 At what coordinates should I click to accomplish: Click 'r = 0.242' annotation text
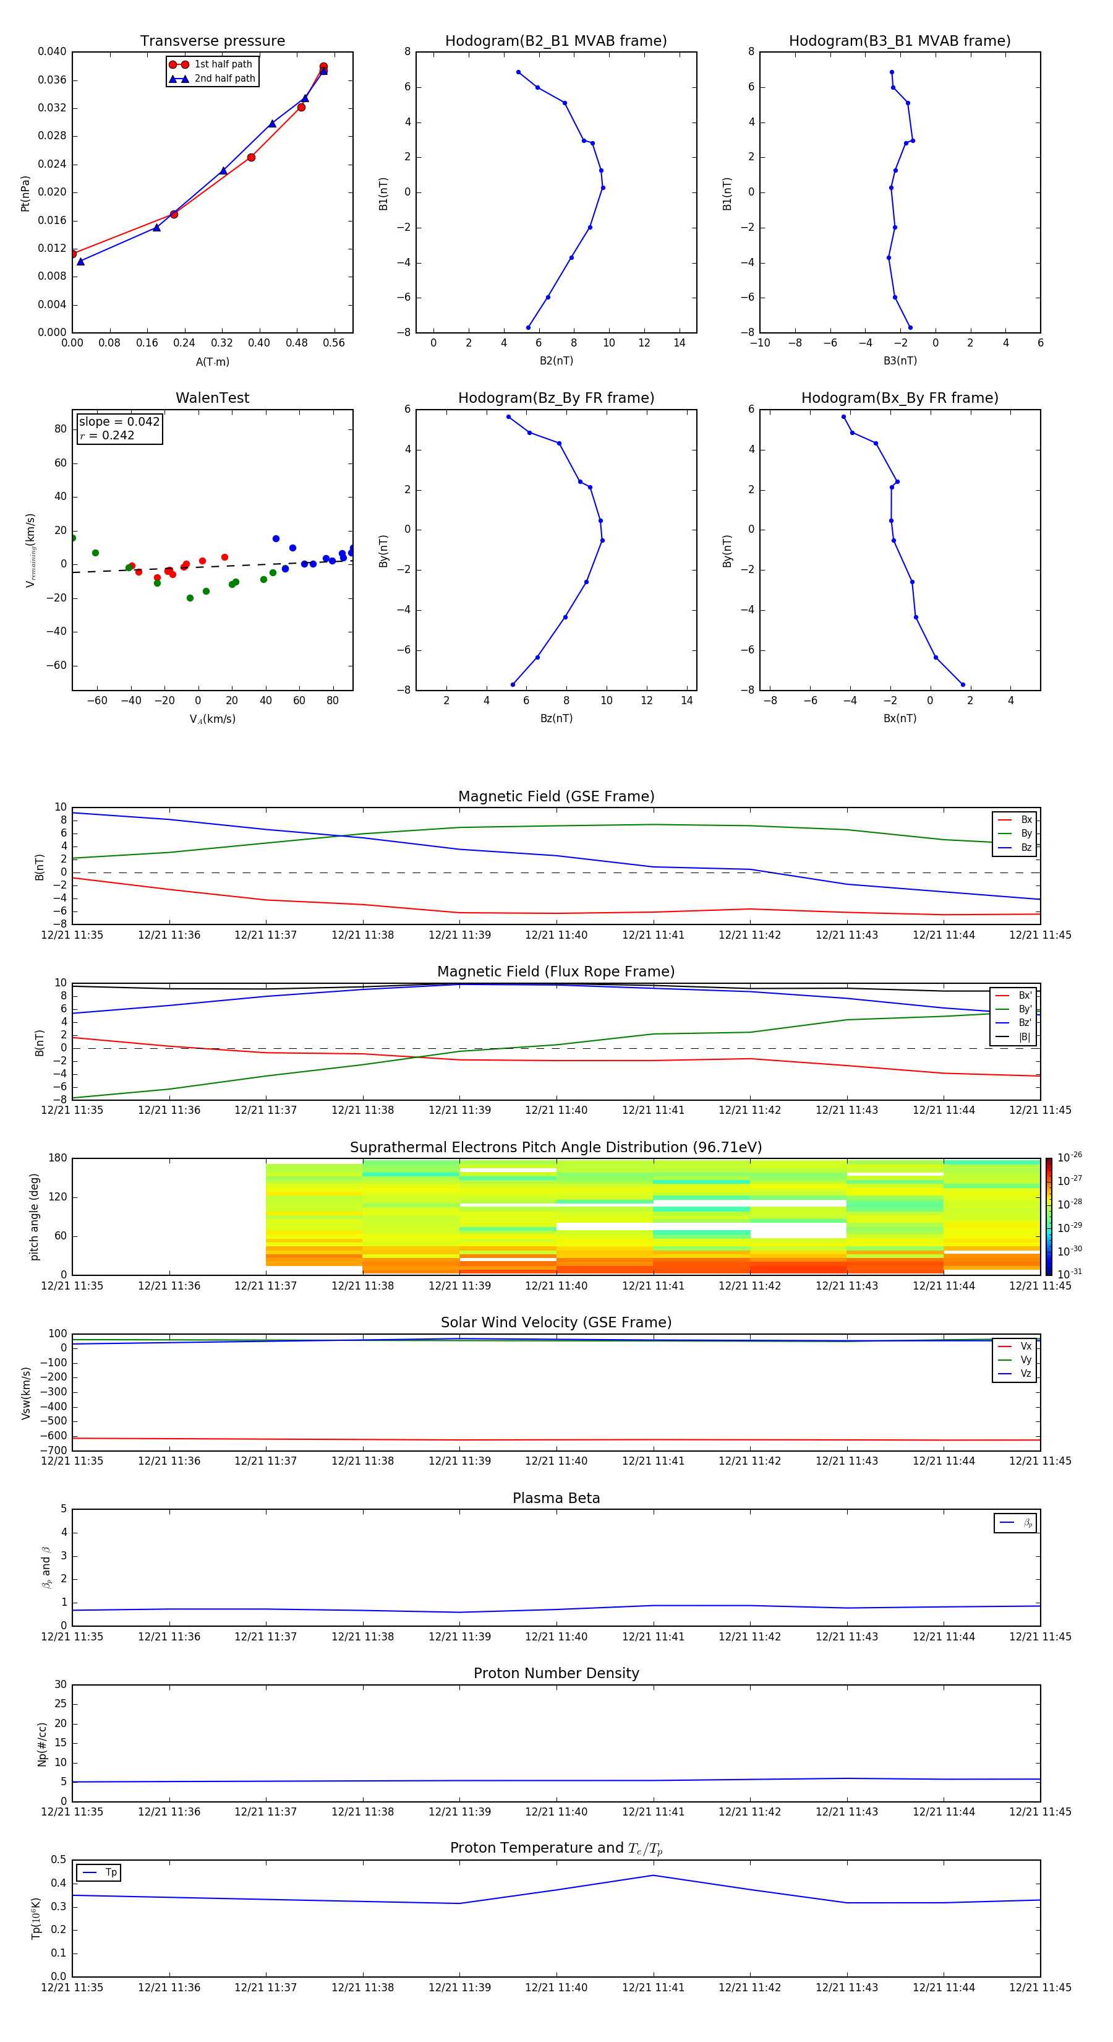tap(107, 435)
